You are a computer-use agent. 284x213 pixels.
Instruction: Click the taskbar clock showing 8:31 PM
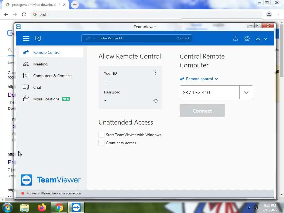(x=270, y=208)
